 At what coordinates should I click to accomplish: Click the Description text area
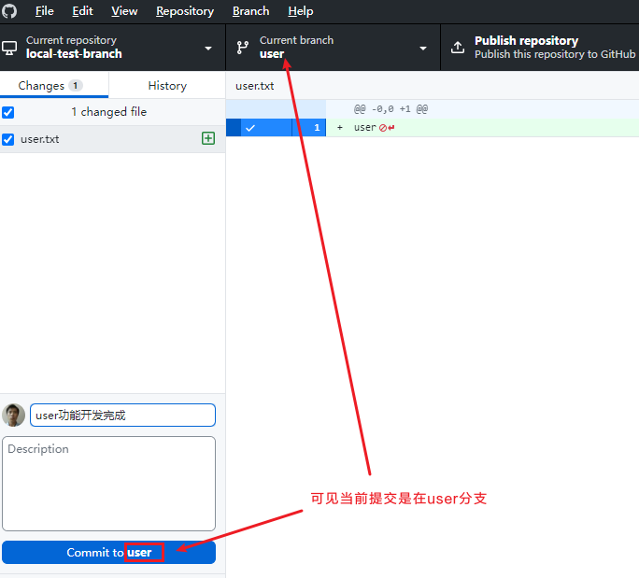108,484
